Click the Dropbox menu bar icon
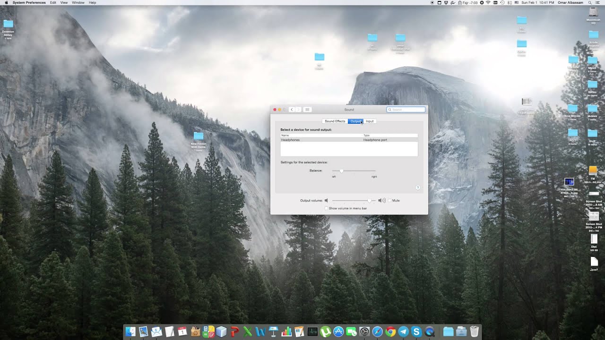605x340 pixels. point(447,3)
